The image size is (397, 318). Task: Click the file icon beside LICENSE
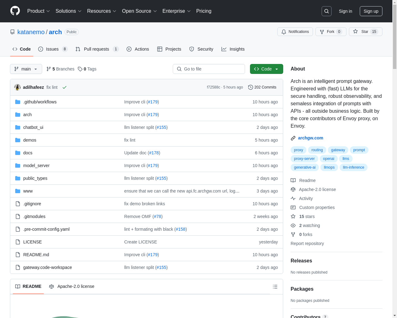[x=18, y=242]
